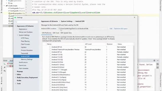
Task: Expand the Editor settings group
Action: point(16,75)
